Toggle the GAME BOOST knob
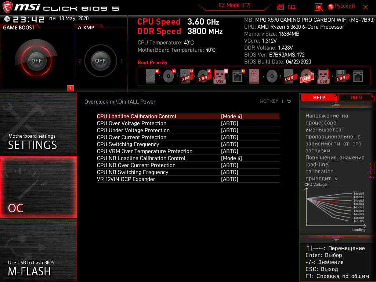Image resolution: width=376 pixels, height=282 pixels. pyautogui.click(x=36, y=61)
